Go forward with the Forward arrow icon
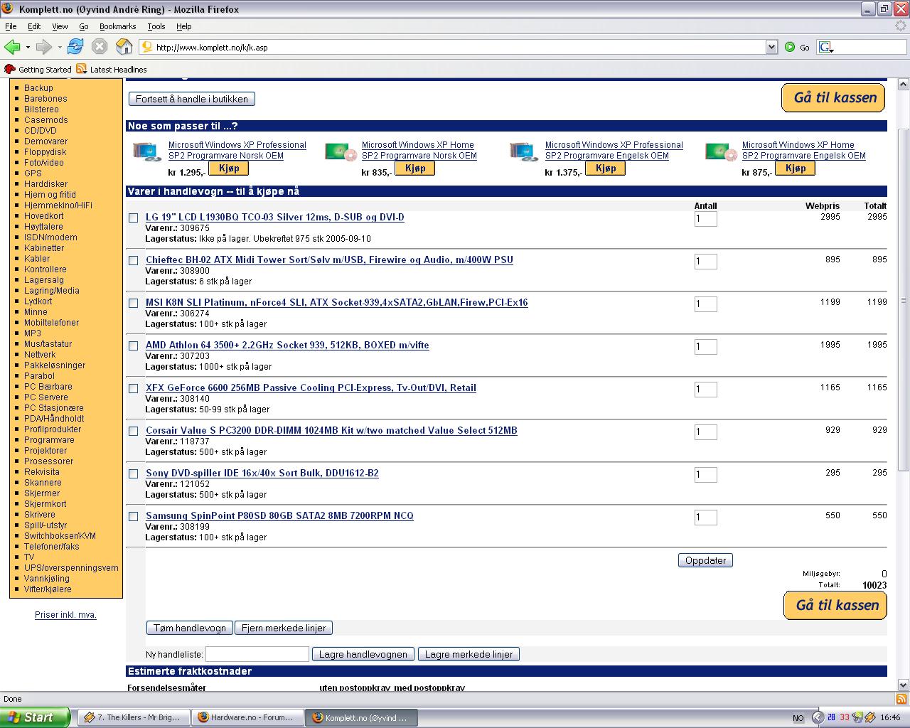This screenshot has height=728, width=910. 43,47
